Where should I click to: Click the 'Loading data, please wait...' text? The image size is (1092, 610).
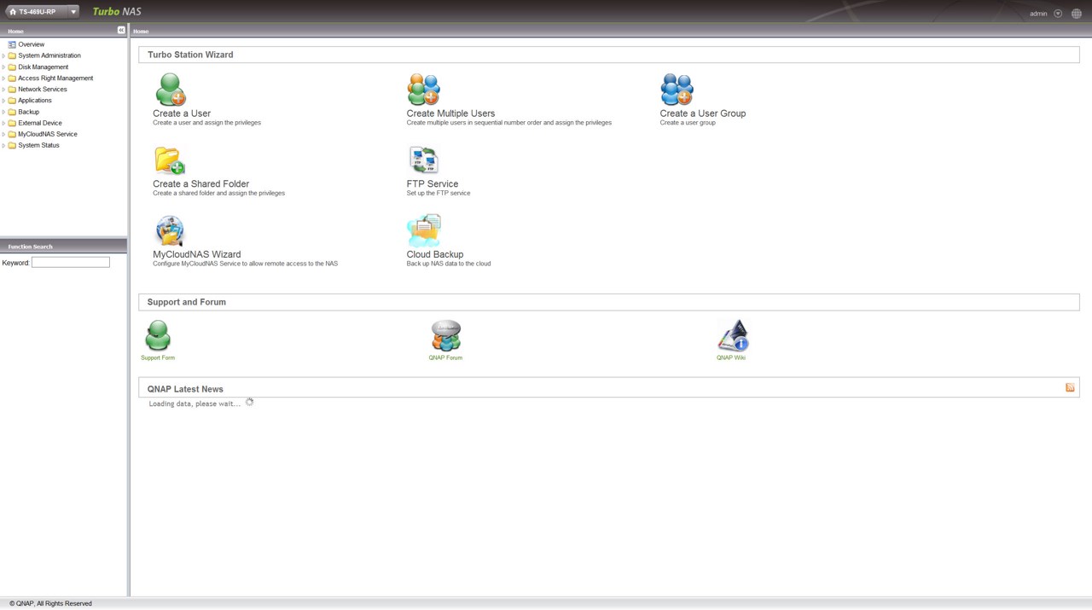(x=195, y=404)
